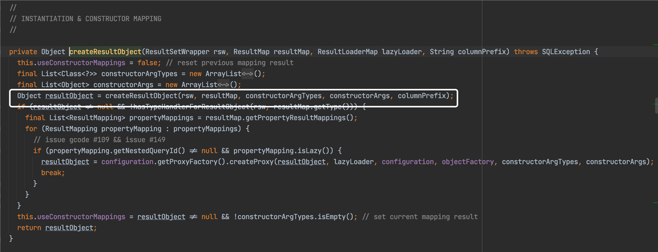Click SQLException in the method signature
The height and width of the screenshot is (252, 658).
pyautogui.click(x=566, y=51)
